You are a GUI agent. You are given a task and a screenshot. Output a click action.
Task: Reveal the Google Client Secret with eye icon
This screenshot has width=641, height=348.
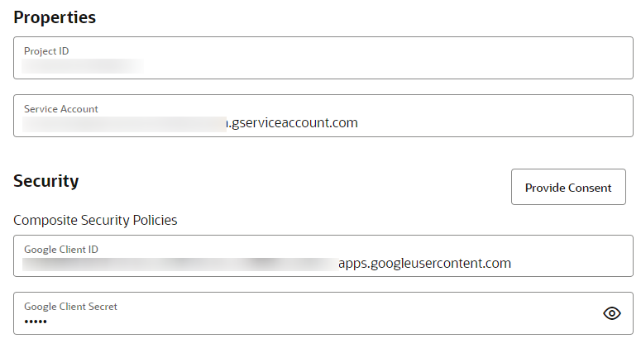coord(611,313)
